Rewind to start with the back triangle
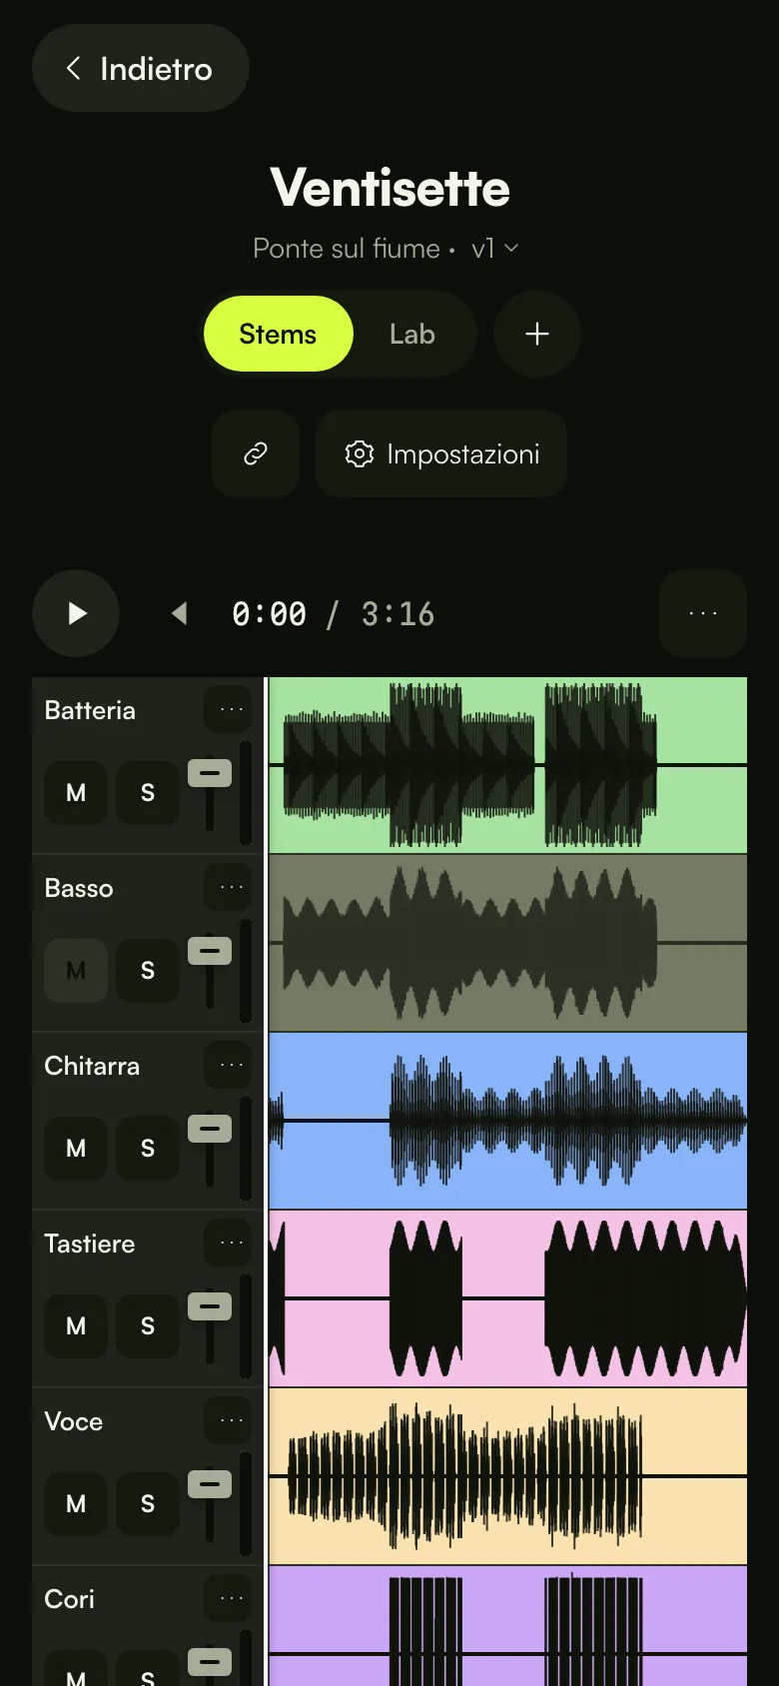This screenshot has height=1686, width=779. 180,613
